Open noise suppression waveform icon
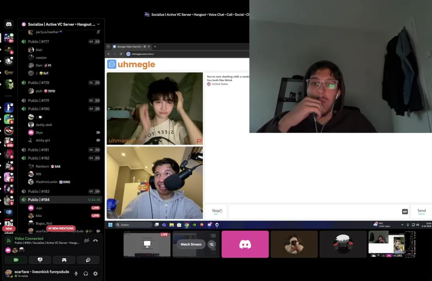 click(x=86, y=240)
